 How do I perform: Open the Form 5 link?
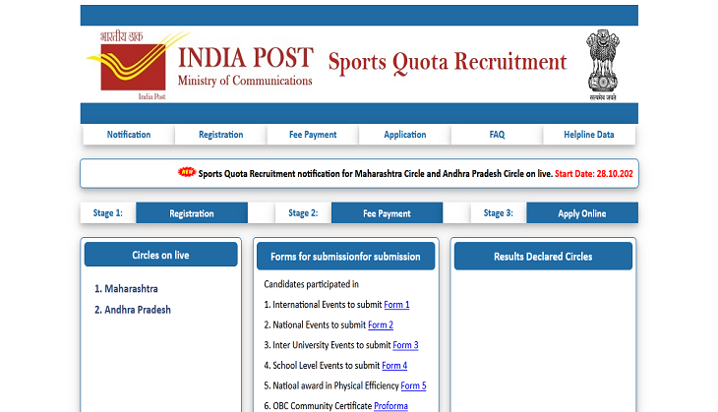[x=413, y=385]
